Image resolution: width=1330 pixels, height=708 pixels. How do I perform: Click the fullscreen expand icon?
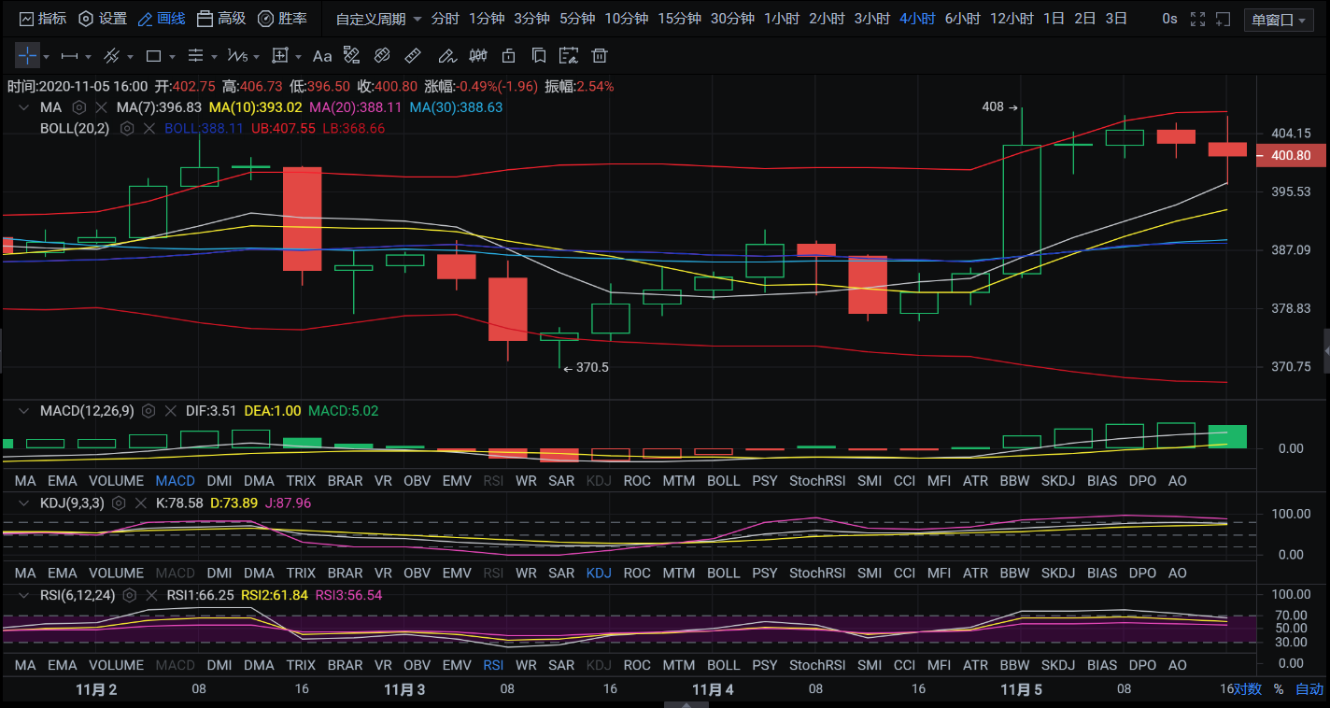(1197, 19)
